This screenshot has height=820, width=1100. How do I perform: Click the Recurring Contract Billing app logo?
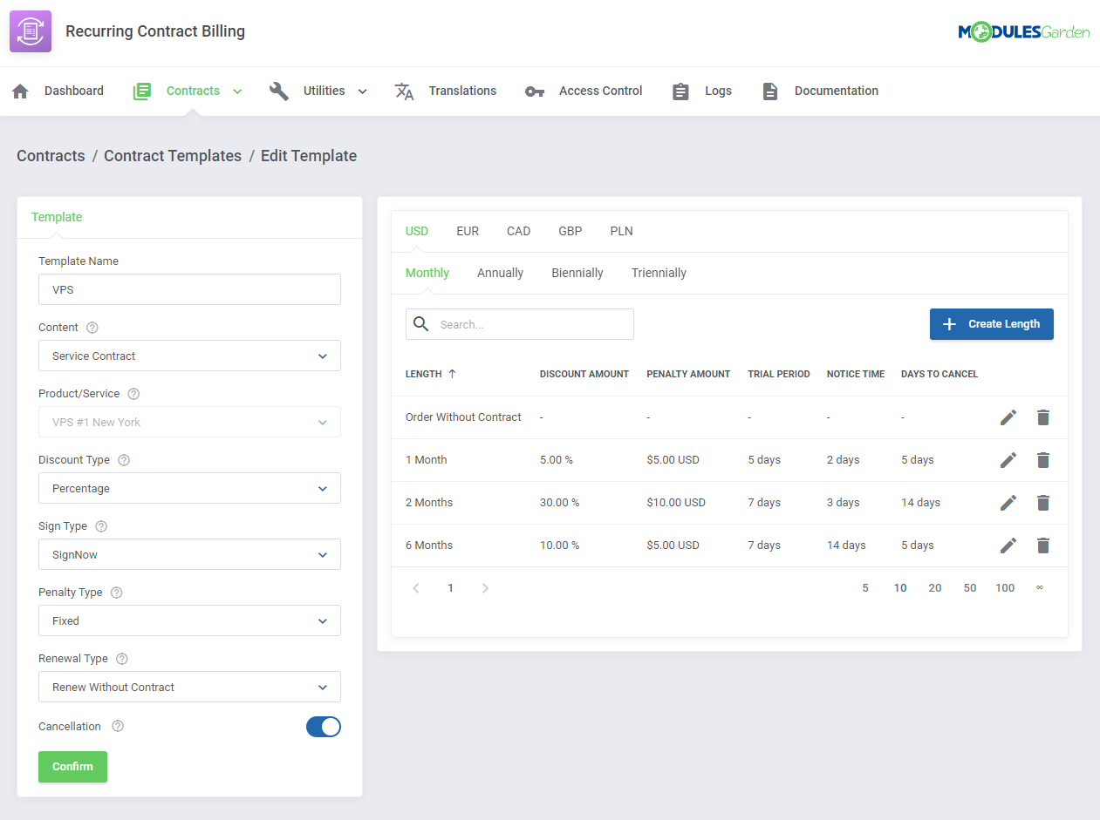[30, 30]
